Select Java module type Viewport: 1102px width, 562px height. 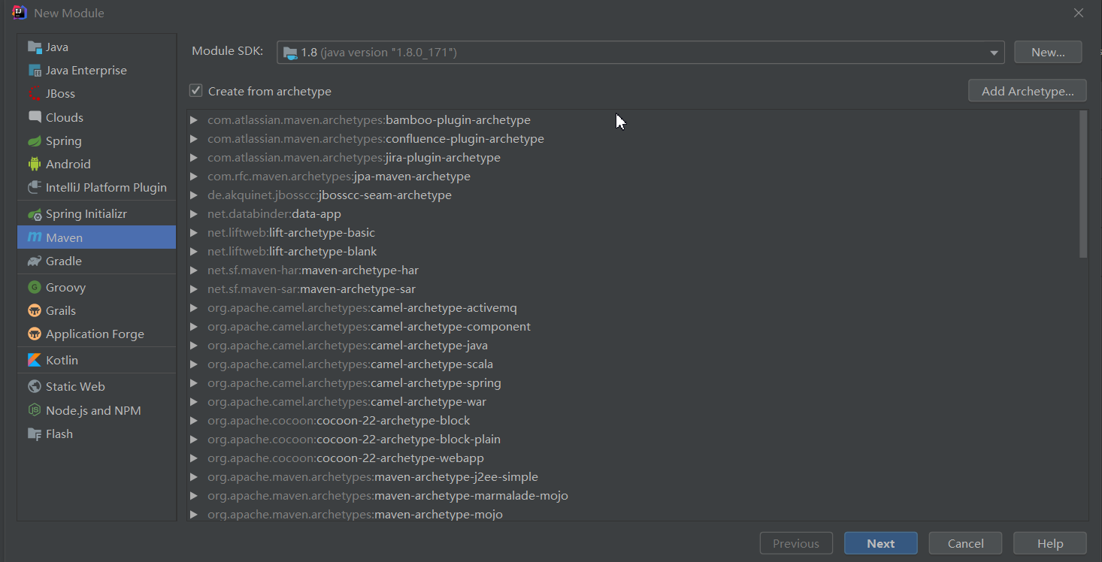tap(96, 47)
